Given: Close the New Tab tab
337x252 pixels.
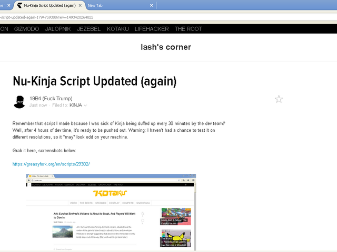Looking at the screenshot, I should [x=152, y=6].
